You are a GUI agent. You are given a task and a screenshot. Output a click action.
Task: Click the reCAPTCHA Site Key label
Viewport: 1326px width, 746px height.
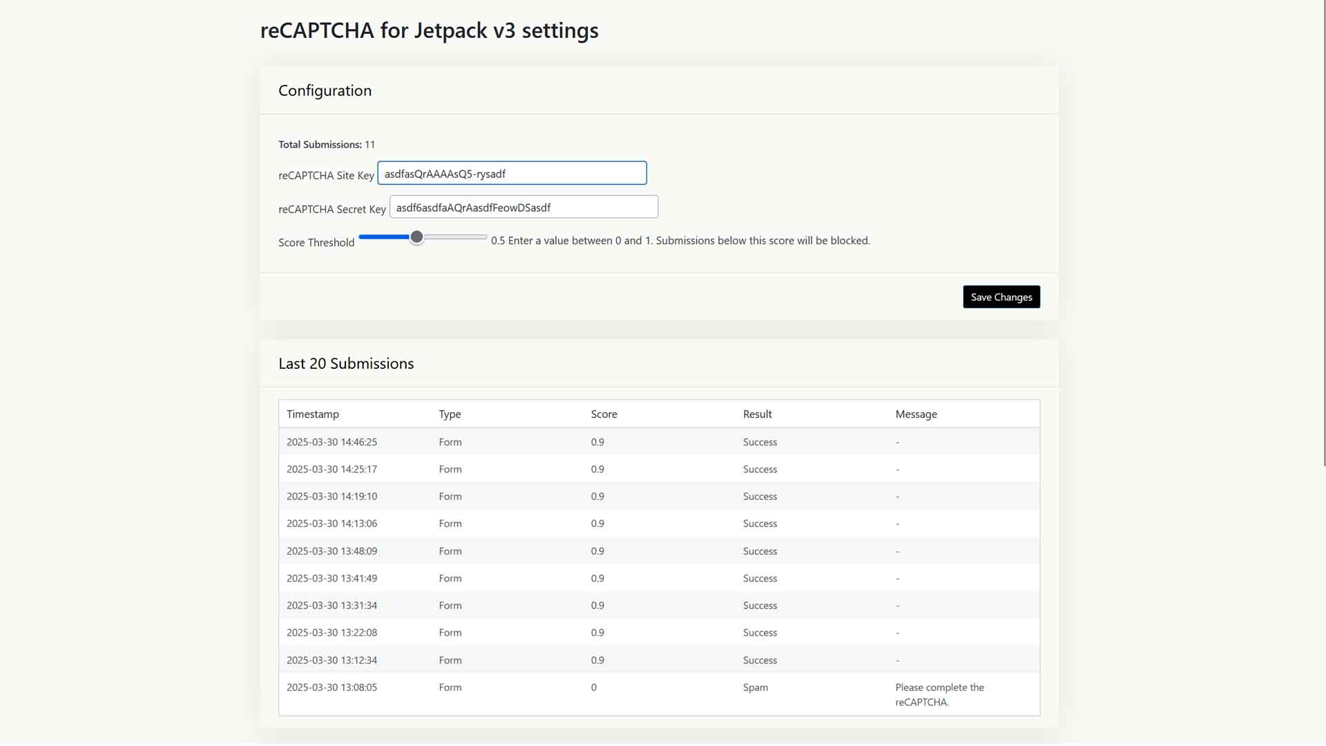click(326, 175)
